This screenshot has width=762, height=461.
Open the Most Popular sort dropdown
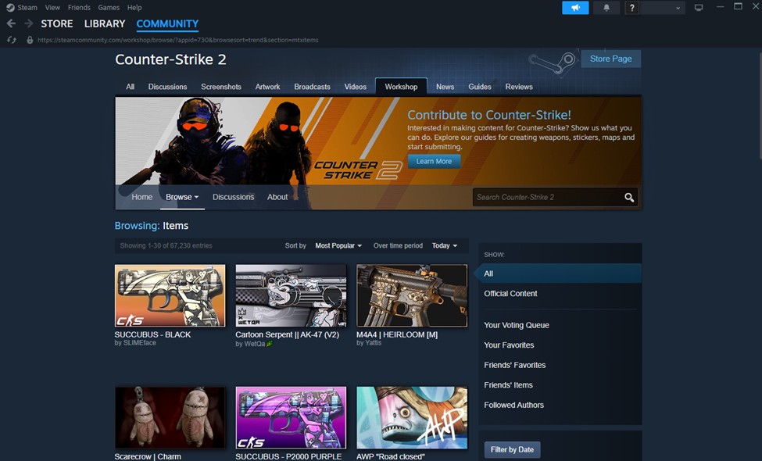click(338, 246)
